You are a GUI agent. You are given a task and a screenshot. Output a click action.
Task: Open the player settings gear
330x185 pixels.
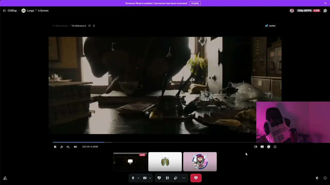tap(269, 147)
